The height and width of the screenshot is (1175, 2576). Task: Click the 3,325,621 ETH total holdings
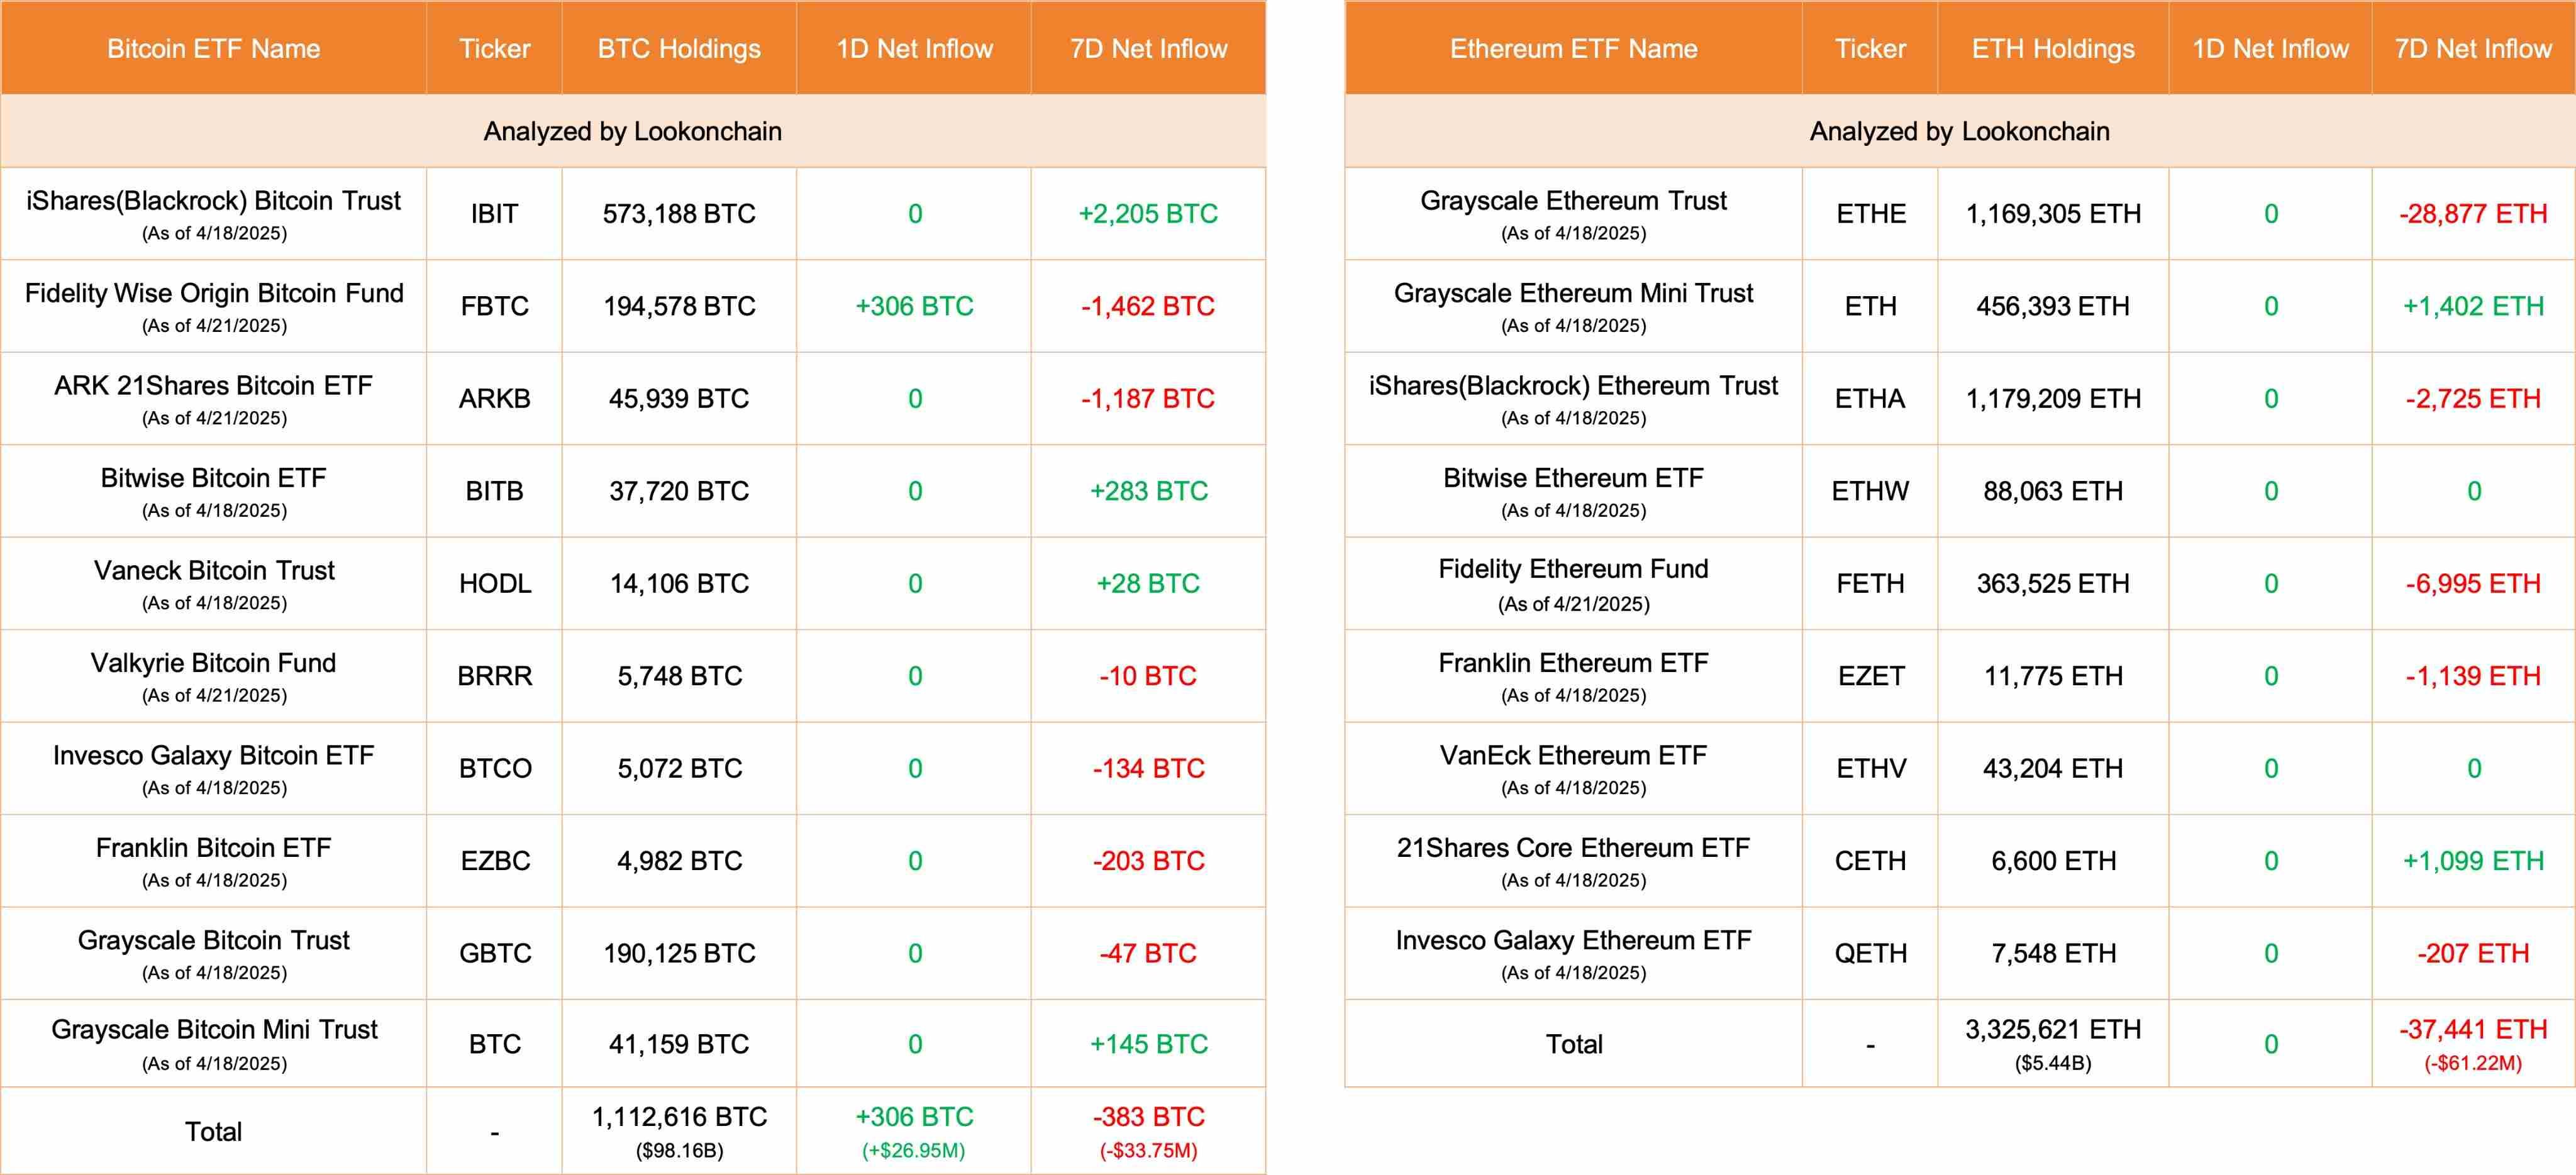tap(2052, 1030)
